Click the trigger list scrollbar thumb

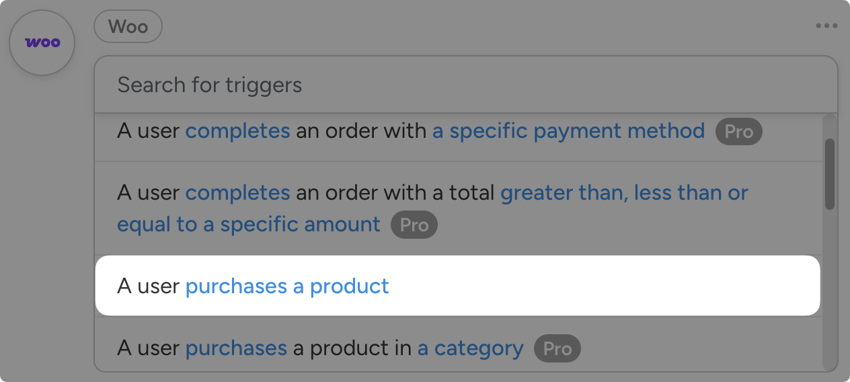tap(830, 174)
